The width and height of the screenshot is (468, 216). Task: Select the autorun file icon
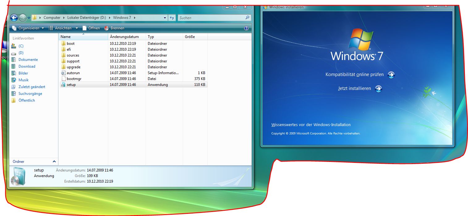pos(63,73)
